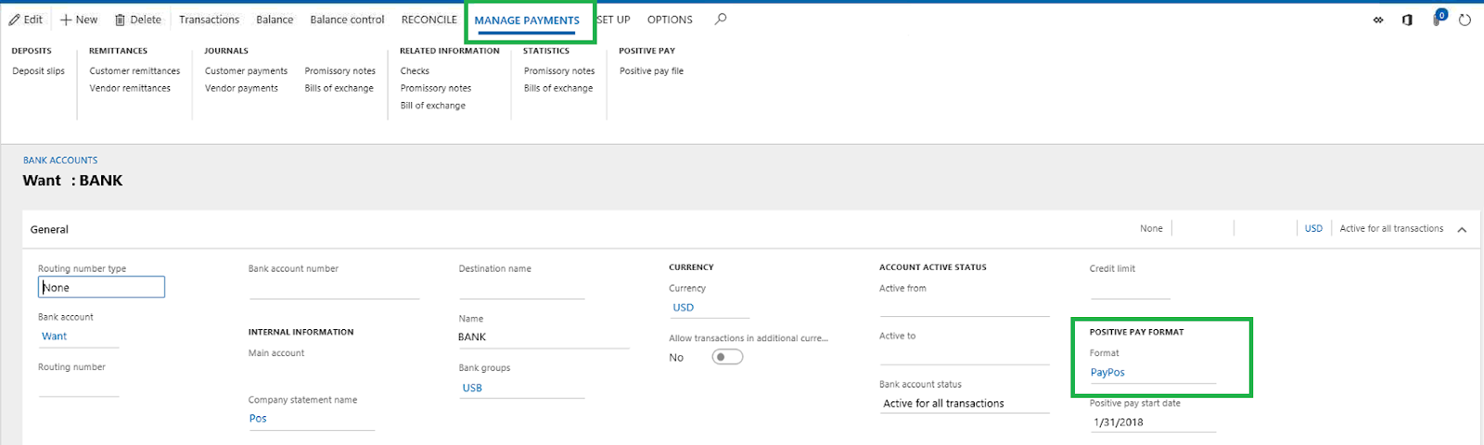Open the Bank account status dropdown

click(964, 403)
